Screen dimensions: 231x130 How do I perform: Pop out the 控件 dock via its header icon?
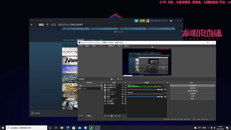(214, 83)
